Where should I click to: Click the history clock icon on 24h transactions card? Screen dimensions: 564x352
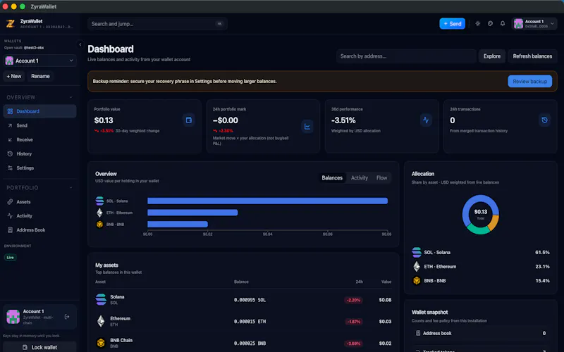click(544, 120)
